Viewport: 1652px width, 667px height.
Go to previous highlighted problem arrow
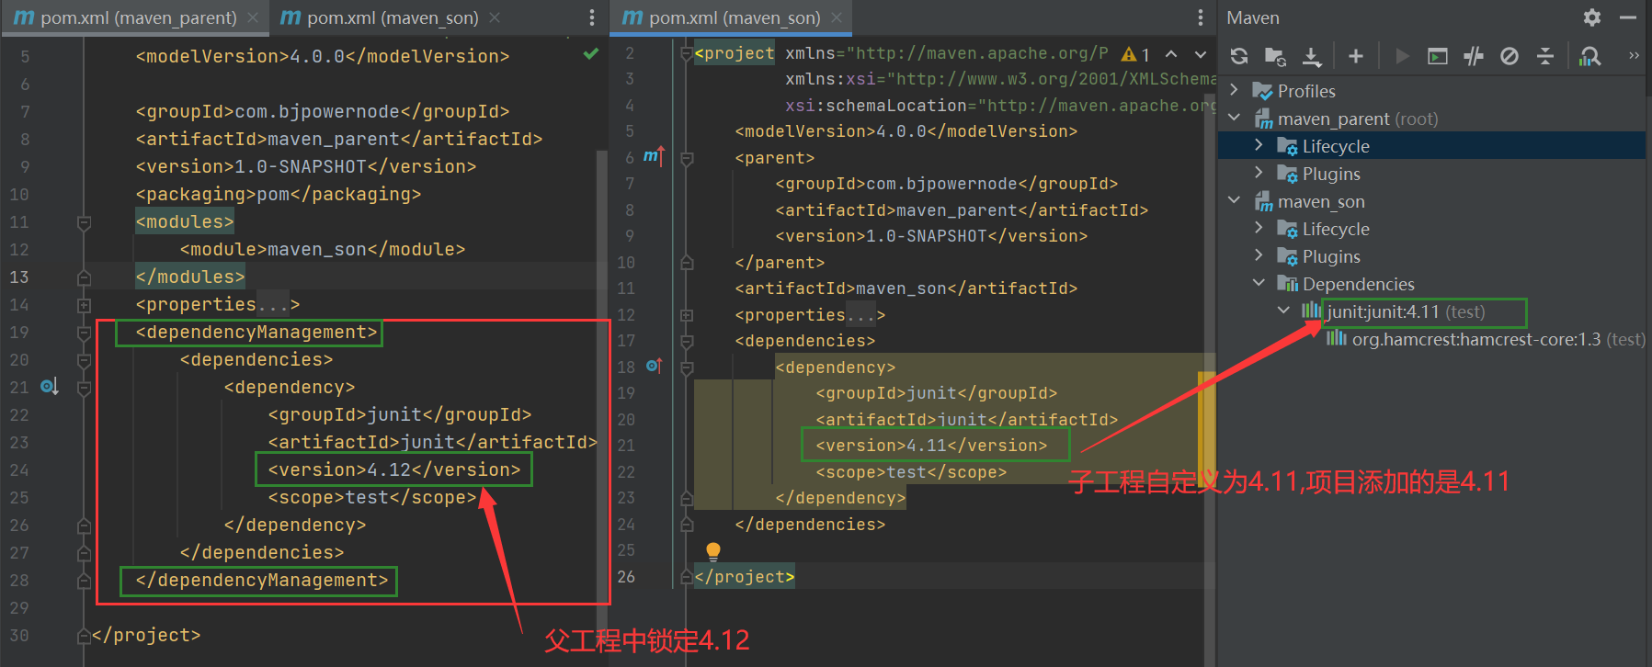[1171, 54]
